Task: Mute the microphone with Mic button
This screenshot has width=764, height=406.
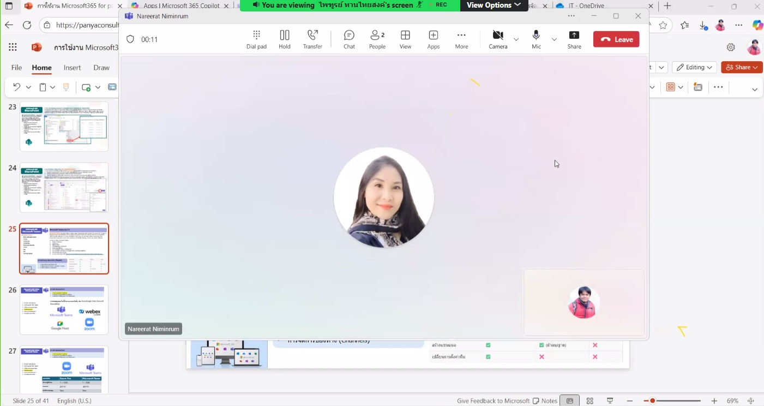Action: click(x=536, y=39)
